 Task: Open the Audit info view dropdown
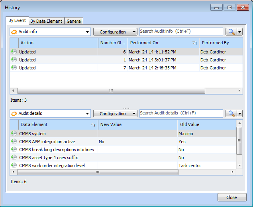coord(88,32)
